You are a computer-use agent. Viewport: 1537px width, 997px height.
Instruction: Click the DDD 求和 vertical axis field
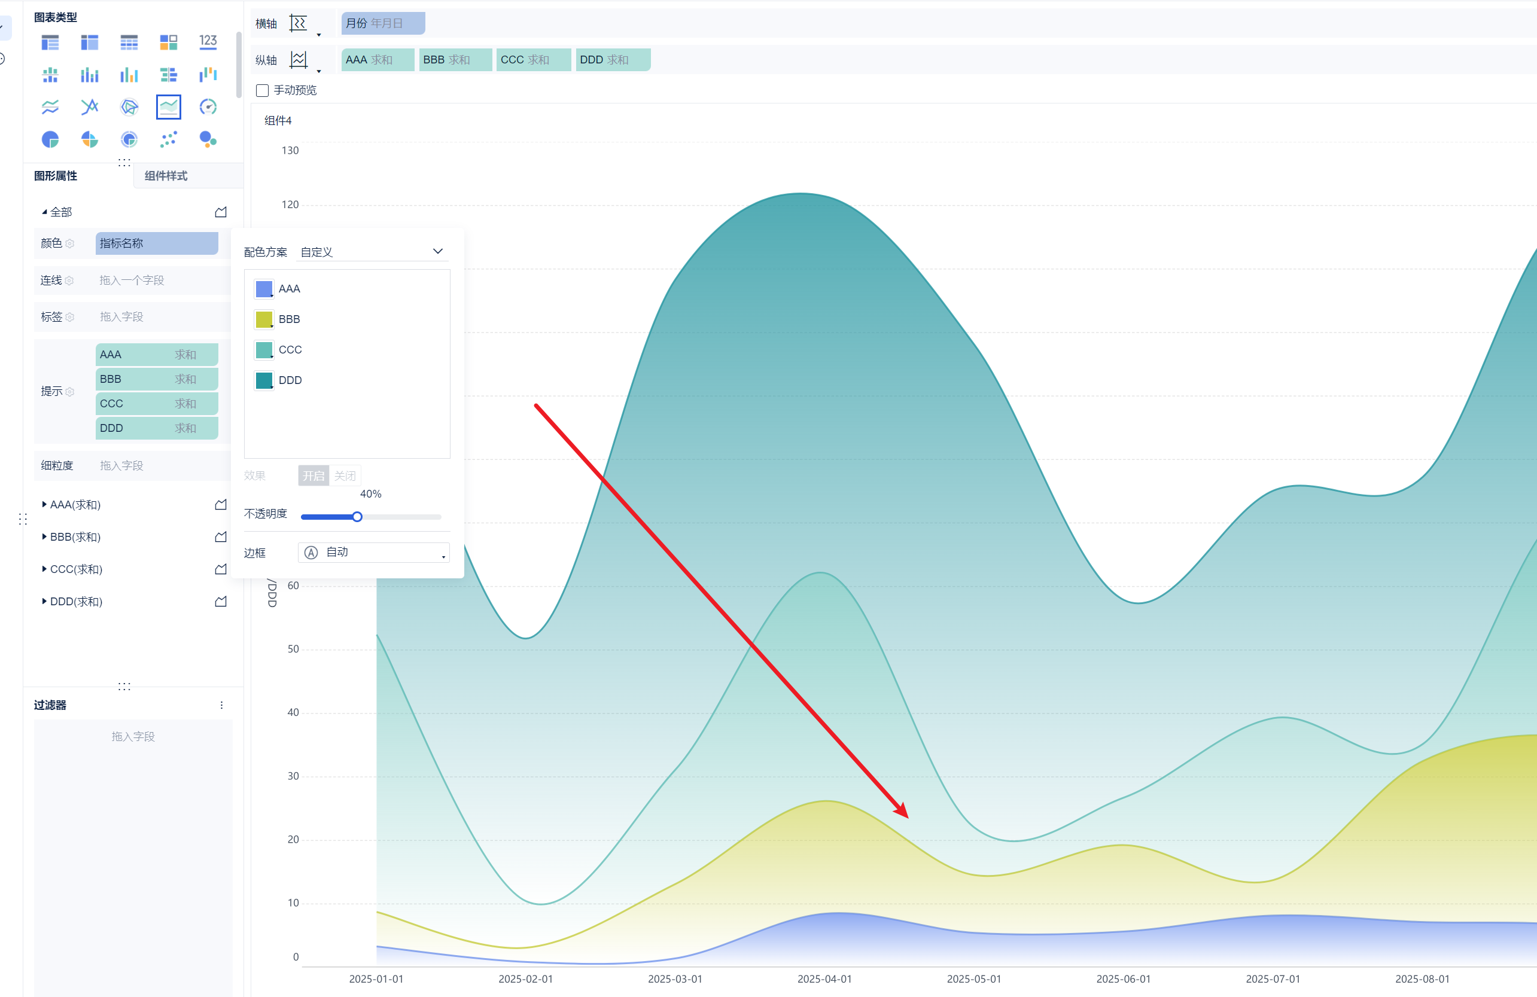[x=611, y=59]
